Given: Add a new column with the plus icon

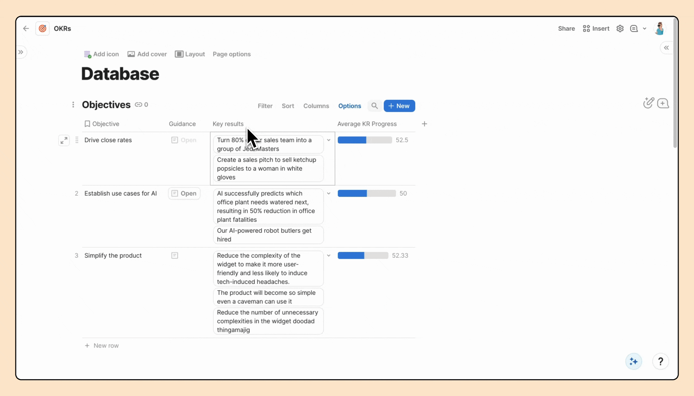Looking at the screenshot, I should (424, 124).
